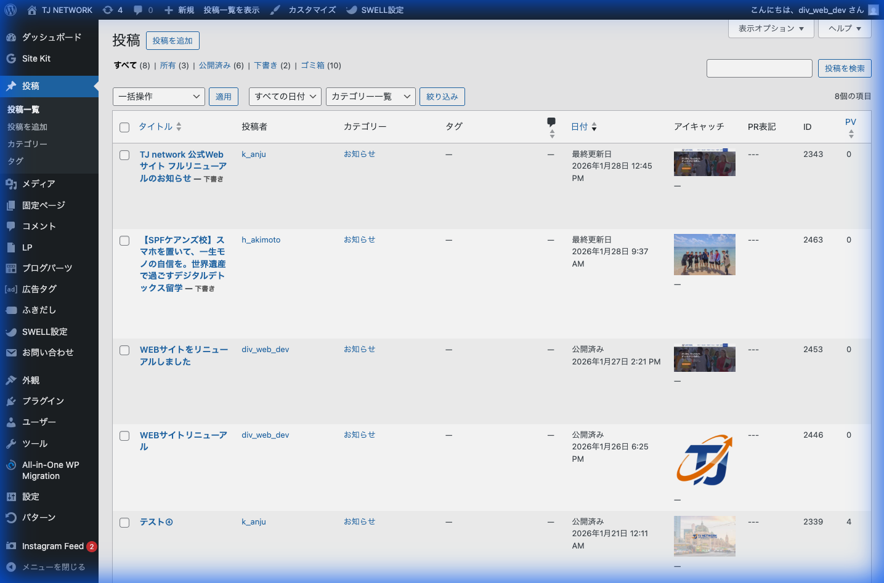Go to カテゴリー submenu under 投稿

(x=27, y=143)
